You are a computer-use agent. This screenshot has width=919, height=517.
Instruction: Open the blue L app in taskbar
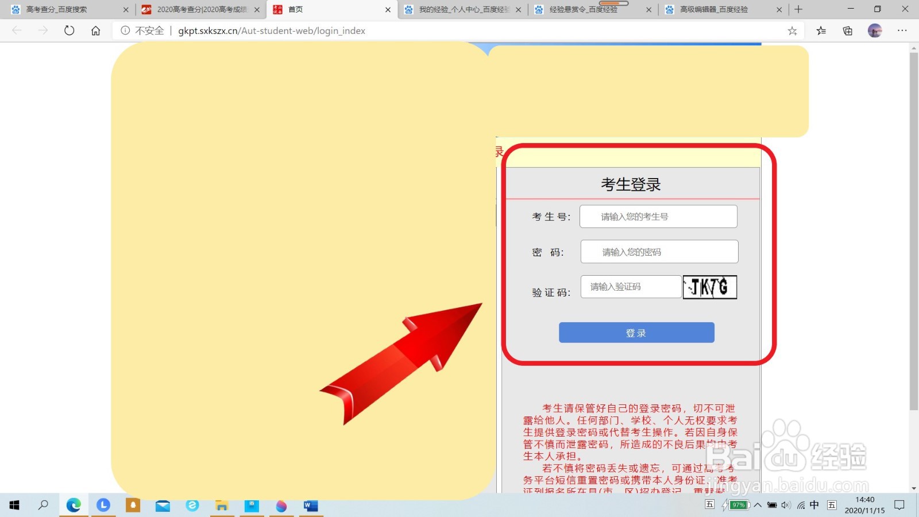pos(103,505)
